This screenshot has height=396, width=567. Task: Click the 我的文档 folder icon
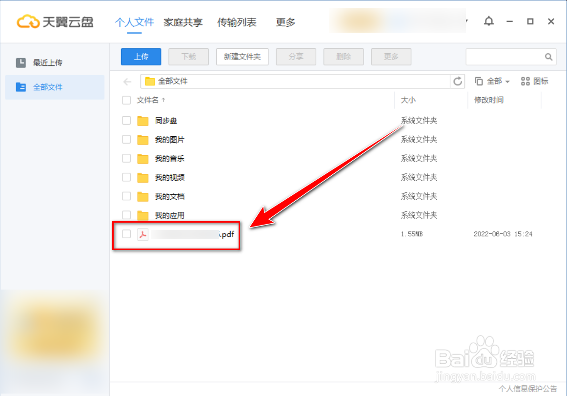[x=143, y=197]
